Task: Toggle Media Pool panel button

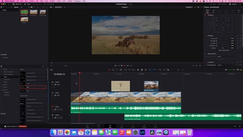Action: pos(17,4)
